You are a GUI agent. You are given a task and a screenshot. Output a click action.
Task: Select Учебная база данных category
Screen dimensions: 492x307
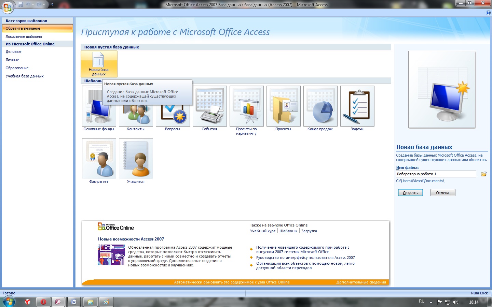pos(37,76)
